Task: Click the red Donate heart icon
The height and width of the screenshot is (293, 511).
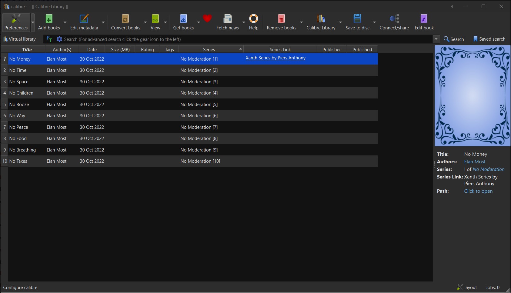Action: pos(207,19)
